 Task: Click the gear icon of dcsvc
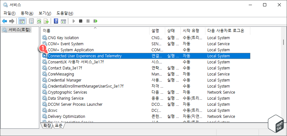pos(44,110)
